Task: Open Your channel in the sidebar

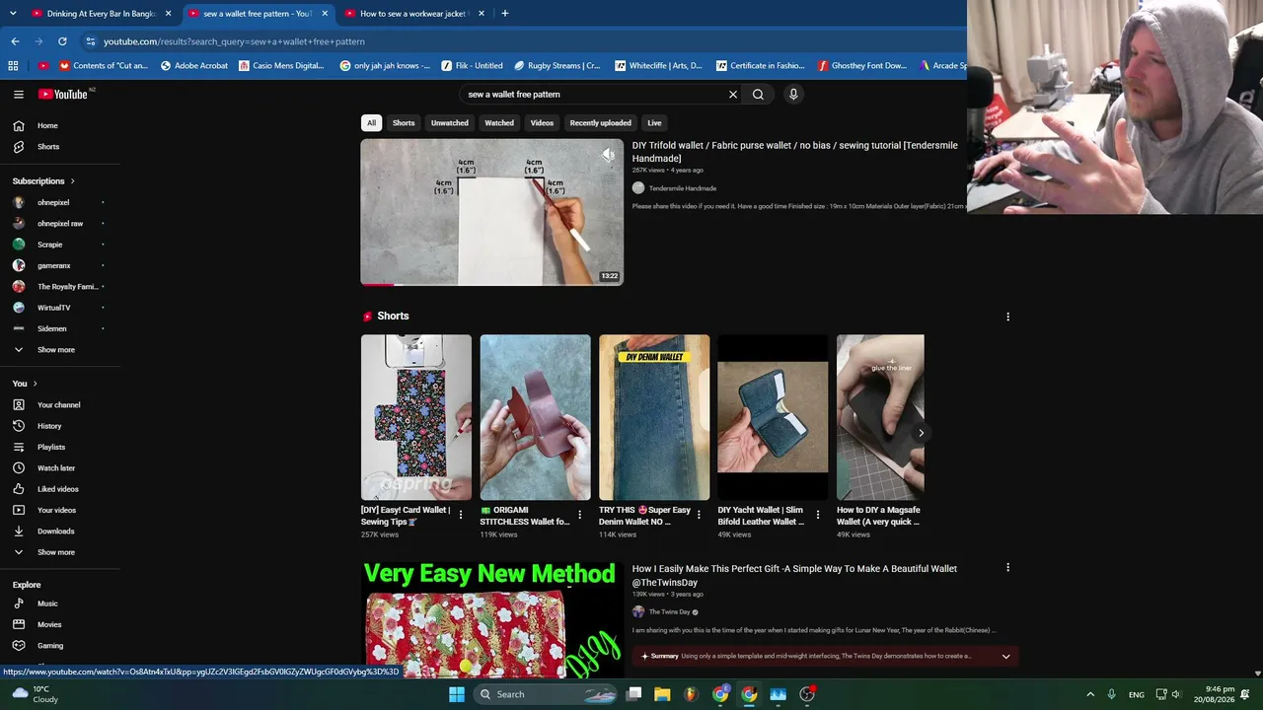Action: coord(60,405)
